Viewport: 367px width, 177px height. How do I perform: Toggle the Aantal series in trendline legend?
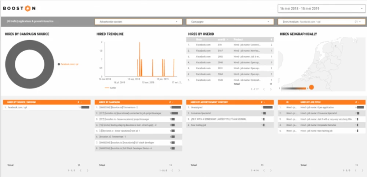click(109, 88)
